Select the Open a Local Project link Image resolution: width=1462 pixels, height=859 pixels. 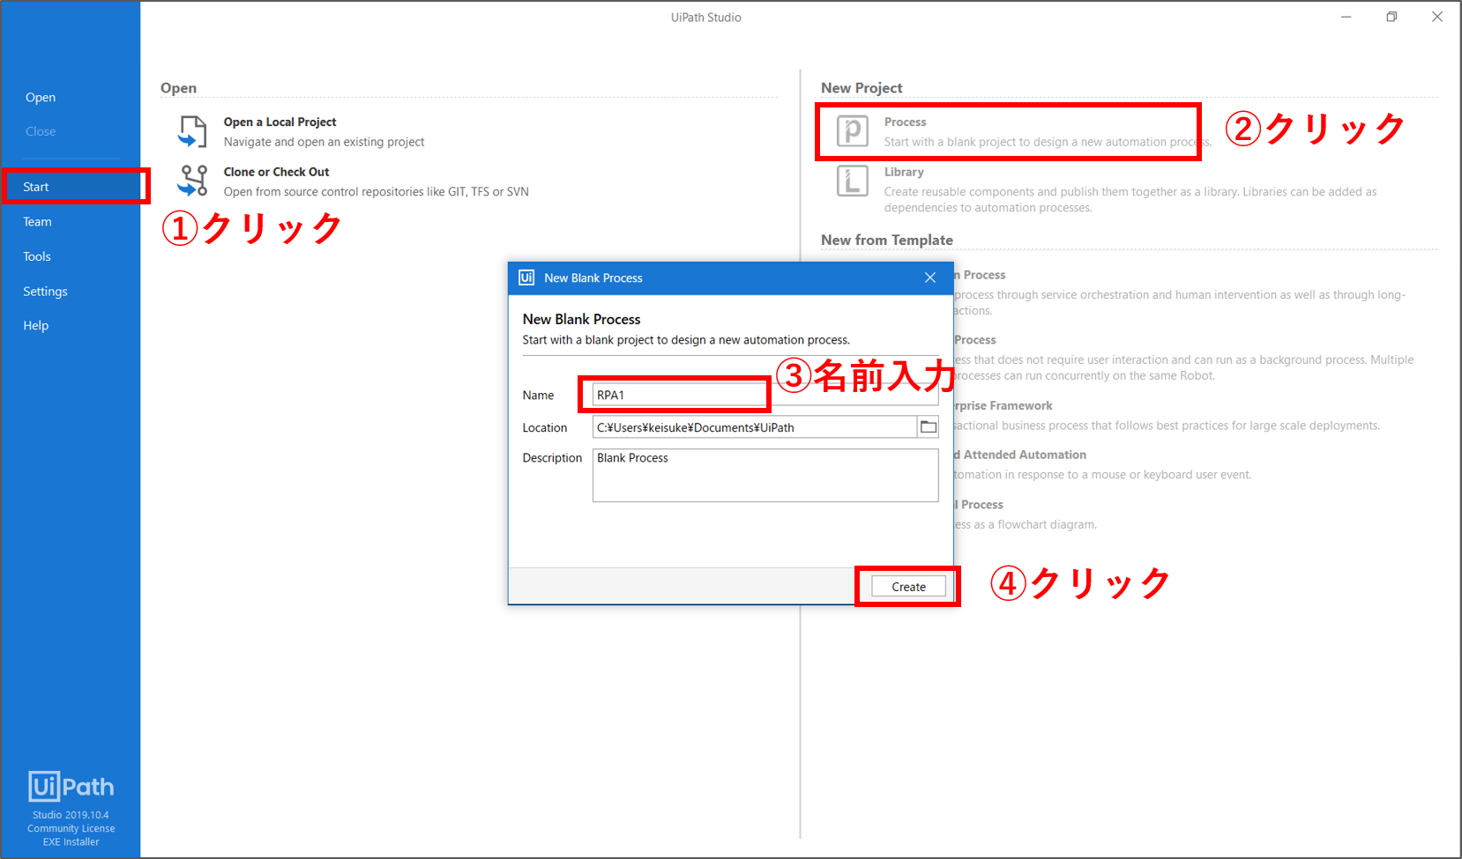(280, 122)
